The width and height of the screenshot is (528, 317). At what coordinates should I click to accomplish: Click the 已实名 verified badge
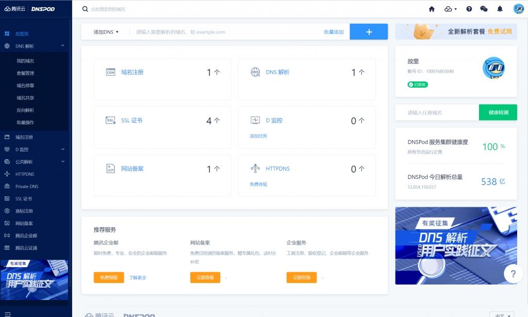(418, 85)
